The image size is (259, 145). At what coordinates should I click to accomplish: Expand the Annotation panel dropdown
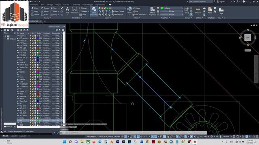(76, 18)
